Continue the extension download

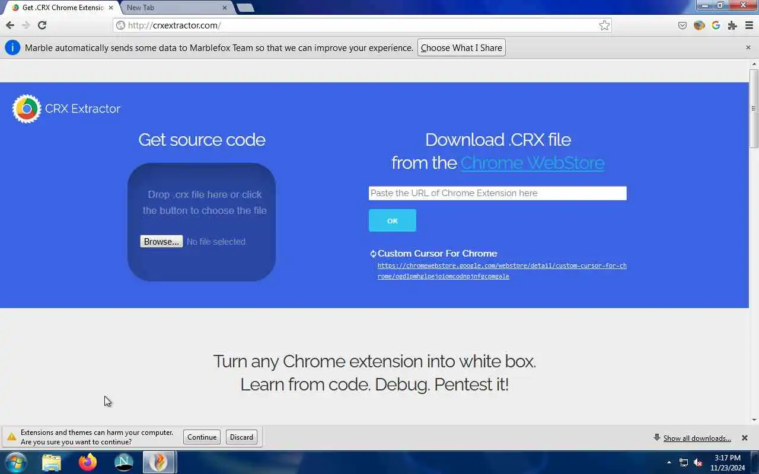(x=202, y=437)
